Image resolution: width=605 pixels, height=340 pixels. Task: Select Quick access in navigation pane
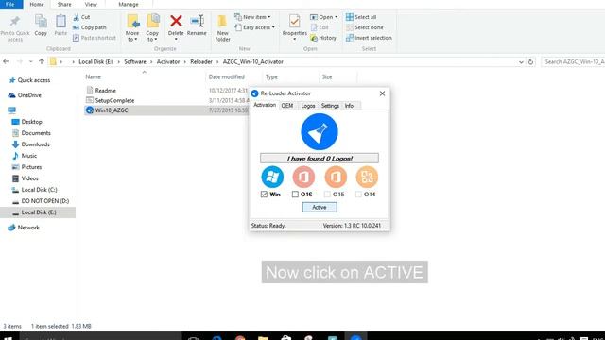click(34, 80)
